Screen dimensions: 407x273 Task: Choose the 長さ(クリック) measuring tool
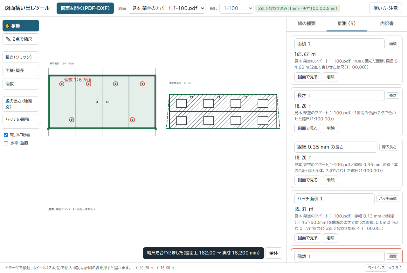coord(21,57)
